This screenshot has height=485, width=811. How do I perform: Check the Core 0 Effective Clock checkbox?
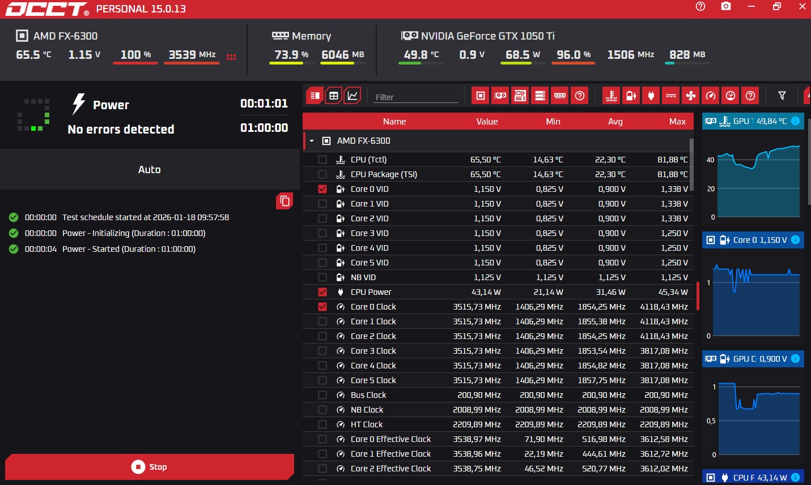click(322, 439)
